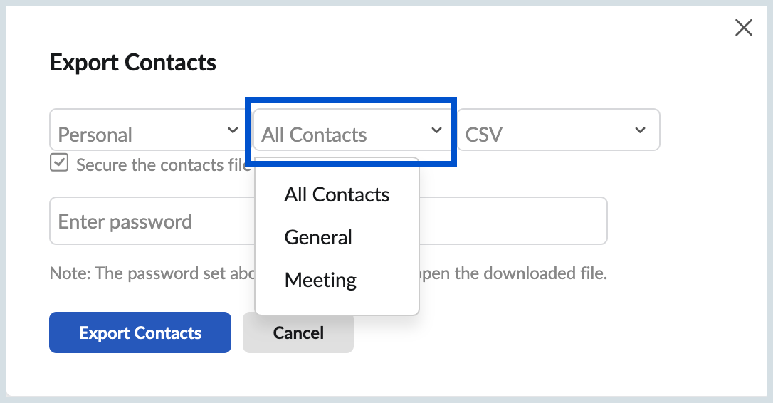Click the Cancel button
The image size is (773, 403).
coord(298,333)
